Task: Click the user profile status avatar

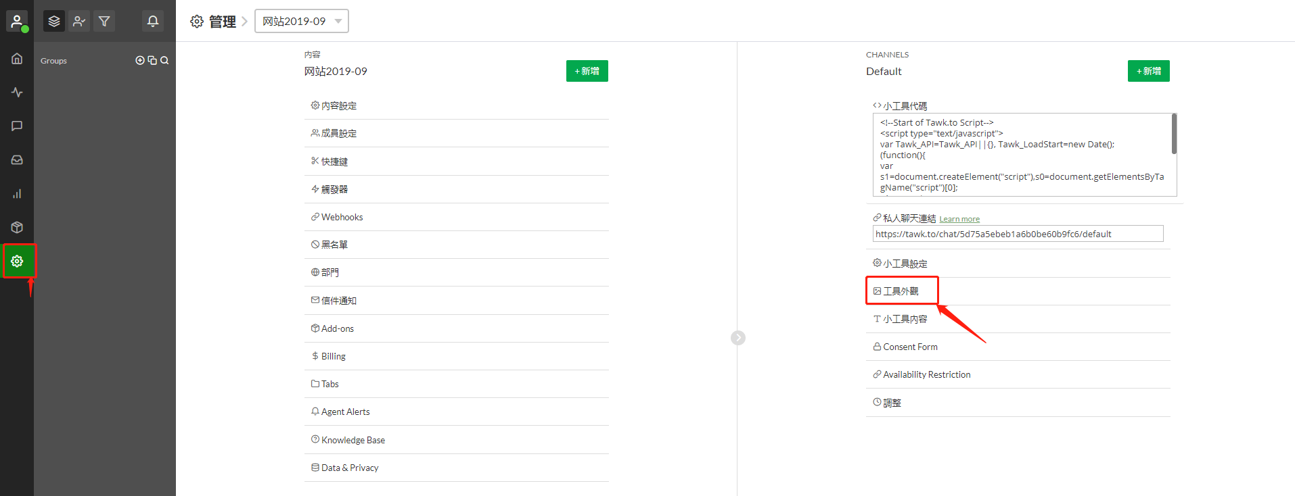Action: 17,21
